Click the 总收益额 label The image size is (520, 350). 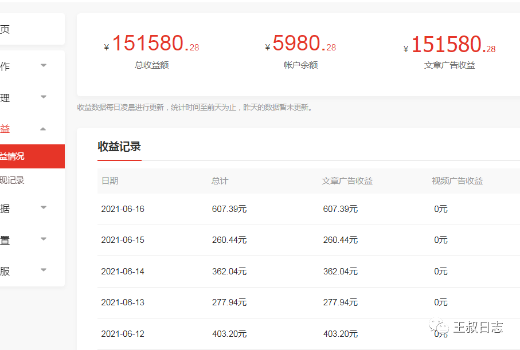[x=151, y=65]
